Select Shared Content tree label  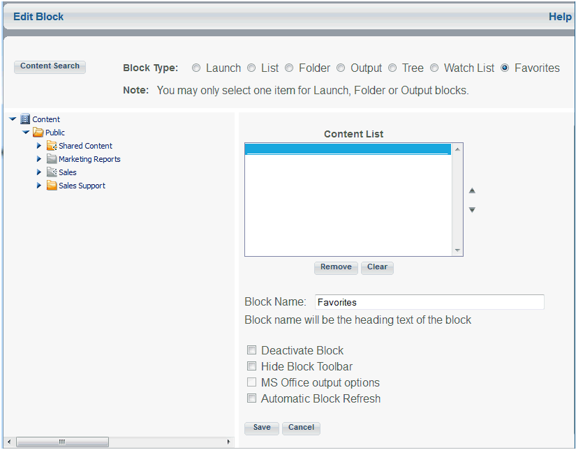(x=85, y=146)
